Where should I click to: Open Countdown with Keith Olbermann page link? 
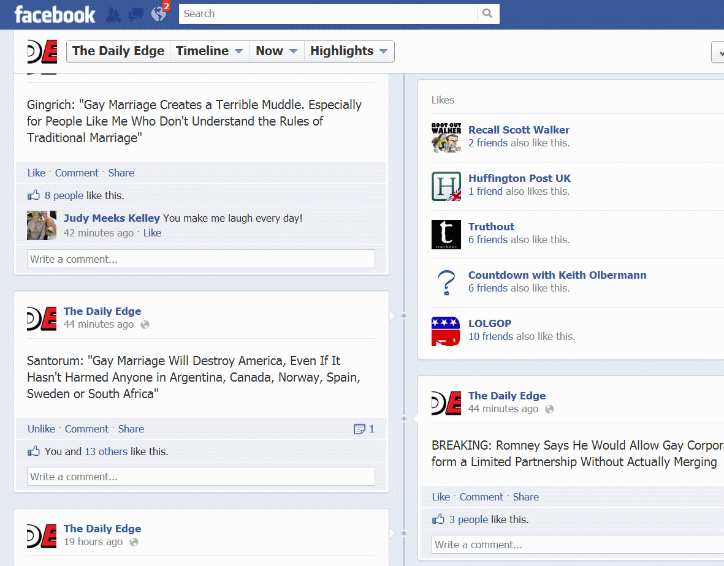557,275
